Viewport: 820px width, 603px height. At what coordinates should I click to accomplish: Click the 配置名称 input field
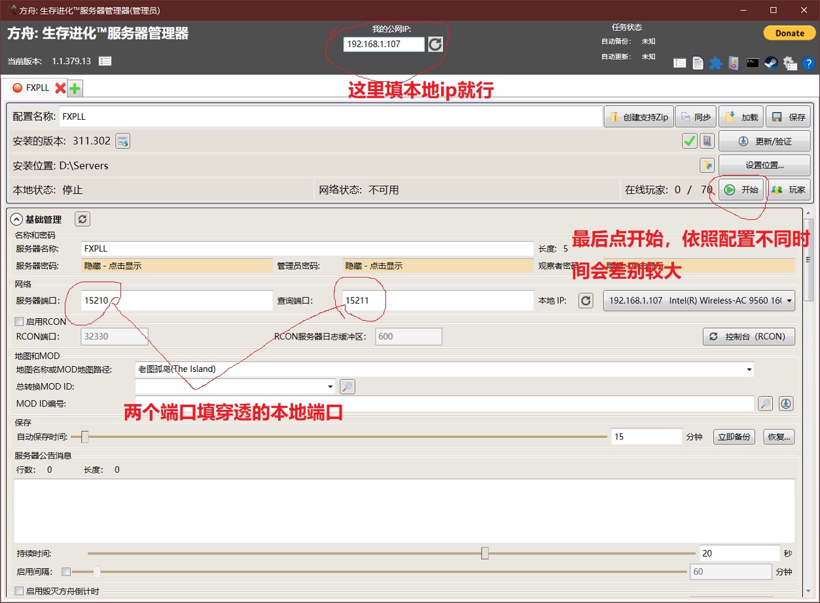coord(330,117)
